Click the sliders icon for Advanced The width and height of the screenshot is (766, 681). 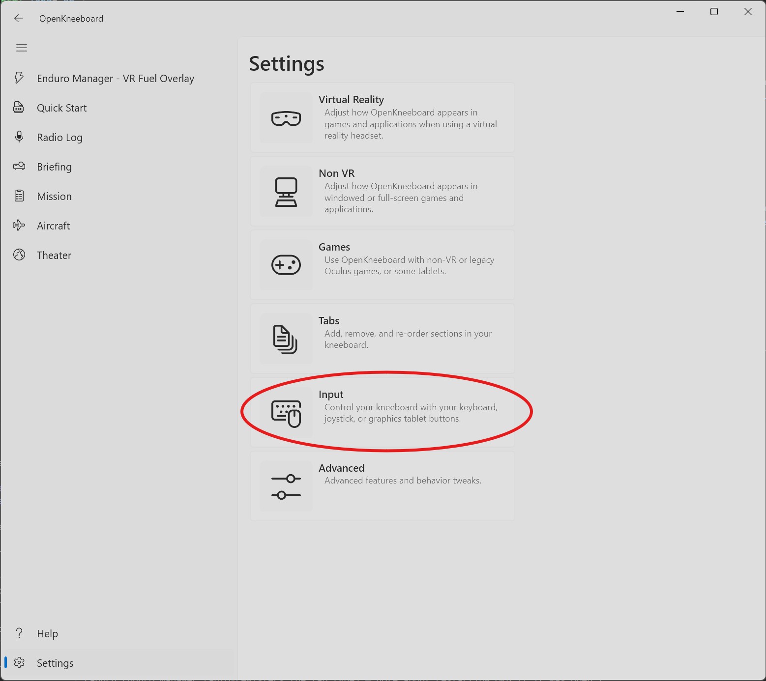[286, 486]
